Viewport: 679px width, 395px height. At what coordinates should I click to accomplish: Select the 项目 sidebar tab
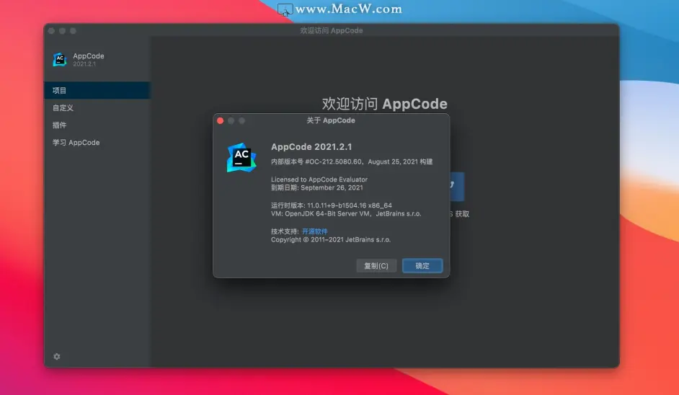[x=97, y=91]
